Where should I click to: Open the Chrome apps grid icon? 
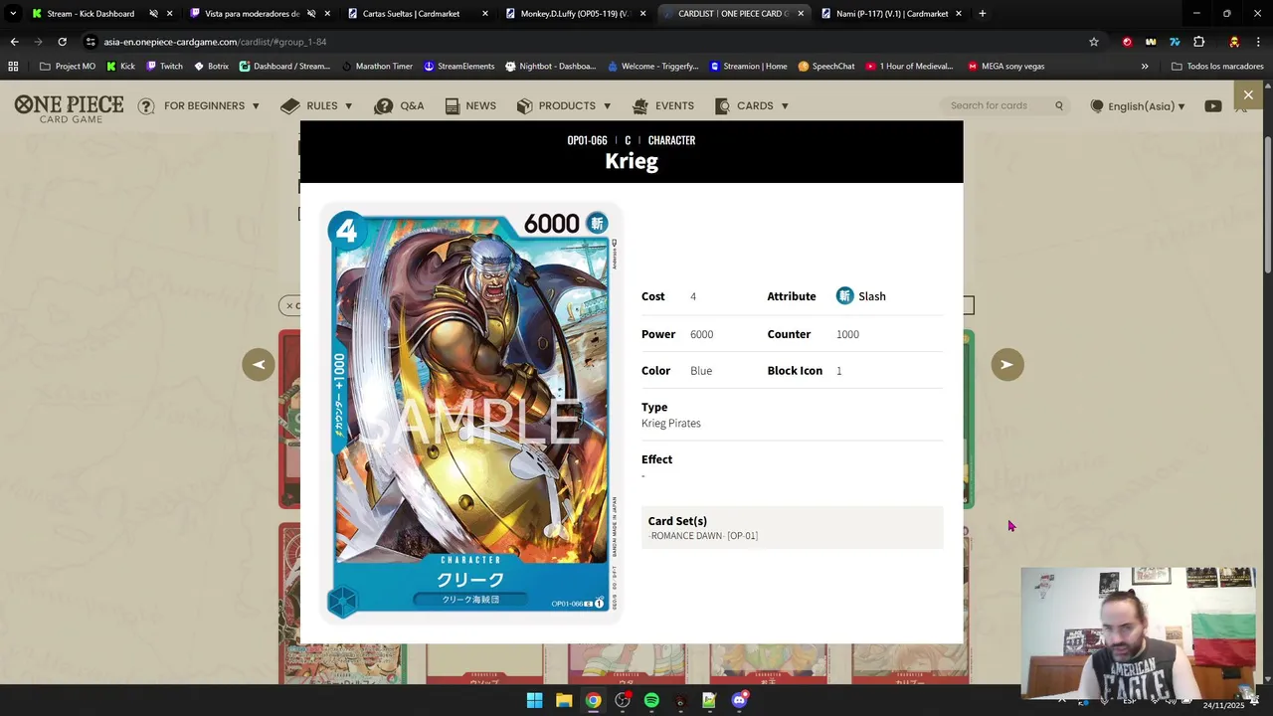[x=13, y=67]
